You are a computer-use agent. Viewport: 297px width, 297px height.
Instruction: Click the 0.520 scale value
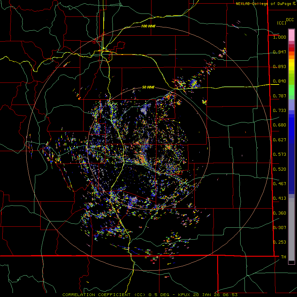pyautogui.click(x=280, y=169)
